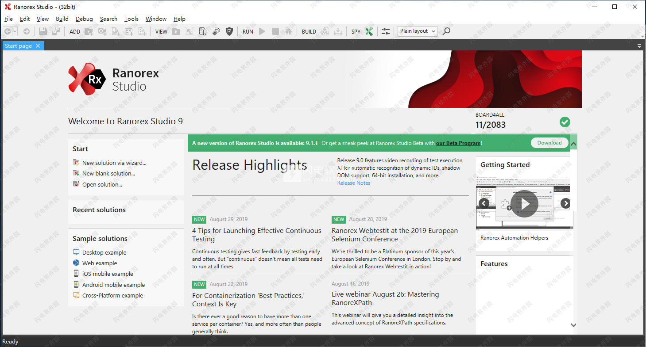The width and height of the screenshot is (646, 347).
Task: Click the navigate back arrow in toolbar
Action: click(x=7, y=31)
